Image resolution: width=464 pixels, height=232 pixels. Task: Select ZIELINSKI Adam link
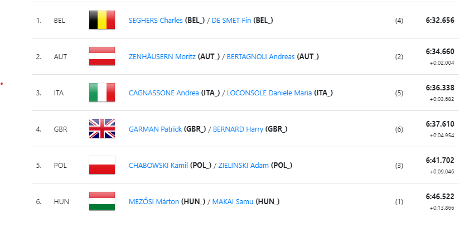tap(244, 166)
